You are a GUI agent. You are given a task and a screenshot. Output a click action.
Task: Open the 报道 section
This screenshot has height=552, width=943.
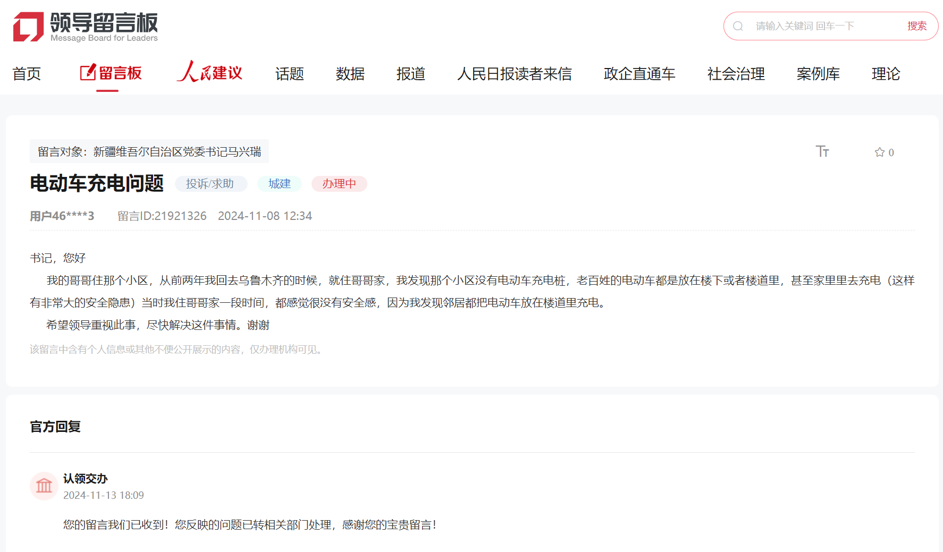[x=410, y=74]
